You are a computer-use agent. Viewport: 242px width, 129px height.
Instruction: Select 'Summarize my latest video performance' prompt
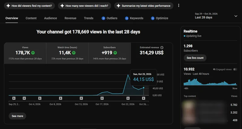pyautogui.click(x=144, y=6)
